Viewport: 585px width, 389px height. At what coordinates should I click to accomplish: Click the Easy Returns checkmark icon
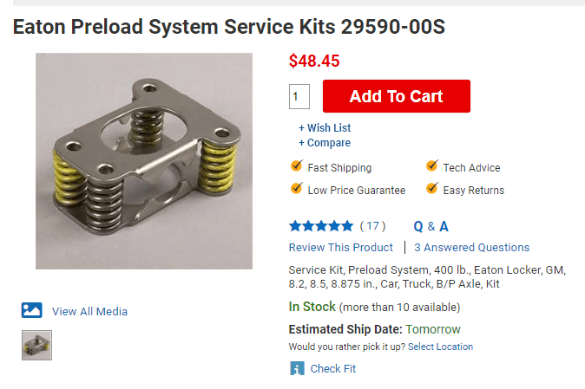click(x=431, y=189)
